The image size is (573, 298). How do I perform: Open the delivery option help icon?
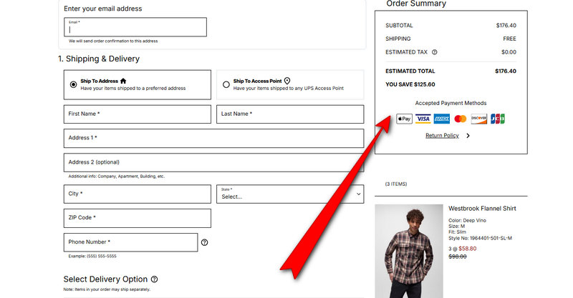point(154,279)
